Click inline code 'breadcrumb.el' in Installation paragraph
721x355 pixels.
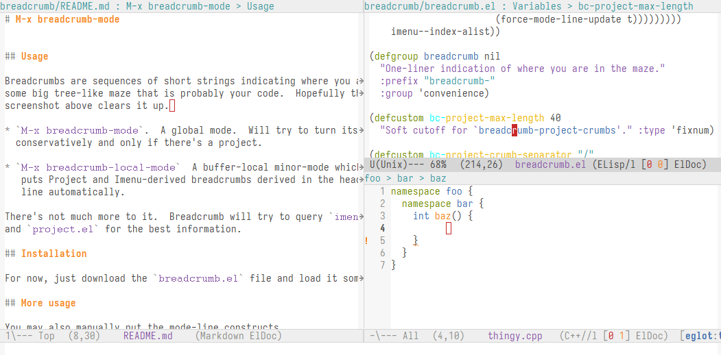200,278
